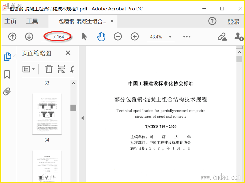Delete selected pages with trash icon

point(49,69)
